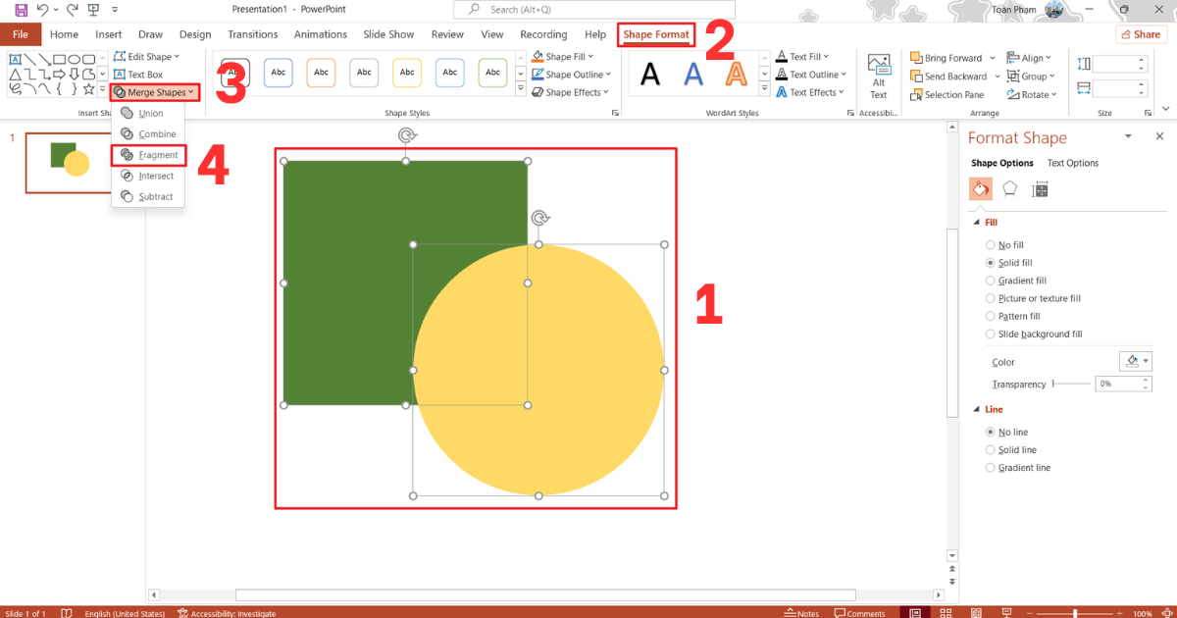The width and height of the screenshot is (1177, 618).
Task: Select the Solid line radio option
Action: point(1010,450)
